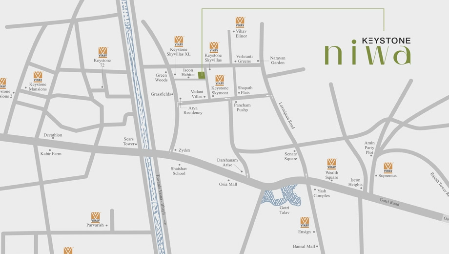This screenshot has width=449, height=254.
Task: Select the Kabir Farm label
Action: click(x=51, y=154)
